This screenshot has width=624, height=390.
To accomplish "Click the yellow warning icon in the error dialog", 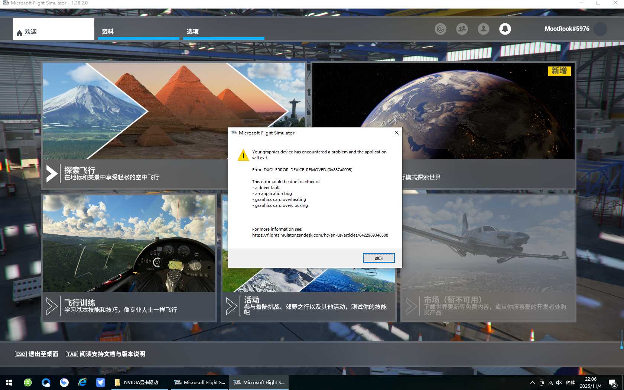I will coord(243,155).
